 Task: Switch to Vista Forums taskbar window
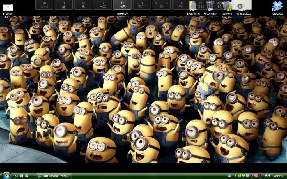[x=54, y=176]
